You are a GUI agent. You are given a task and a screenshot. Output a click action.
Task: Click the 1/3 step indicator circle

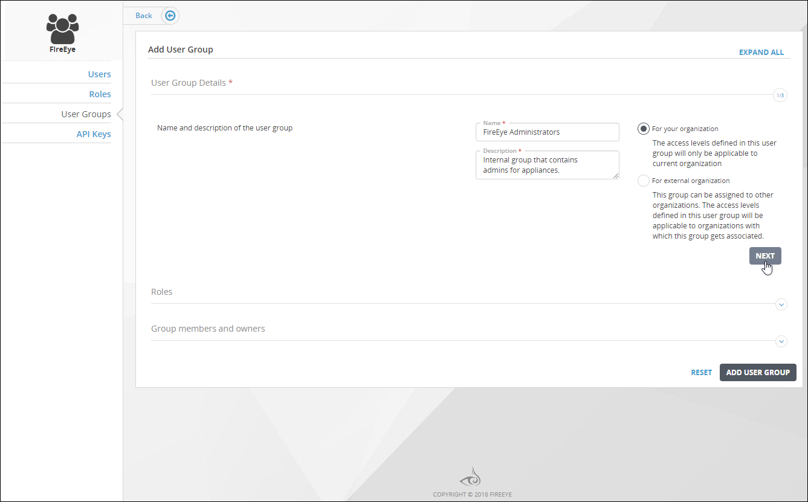780,95
